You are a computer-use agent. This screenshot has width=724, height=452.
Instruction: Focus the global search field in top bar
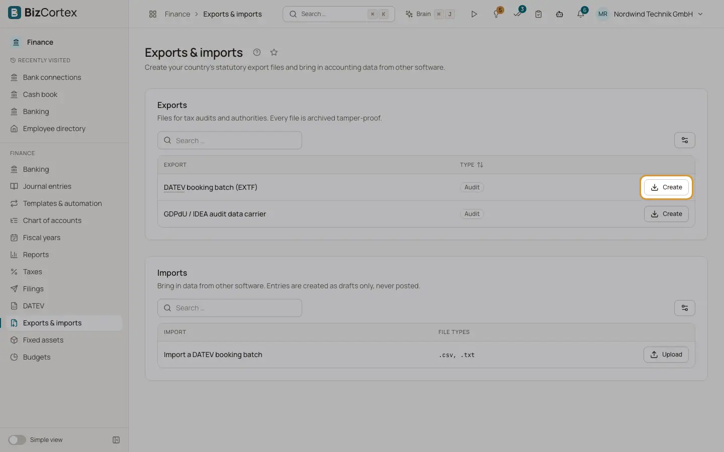click(x=339, y=14)
